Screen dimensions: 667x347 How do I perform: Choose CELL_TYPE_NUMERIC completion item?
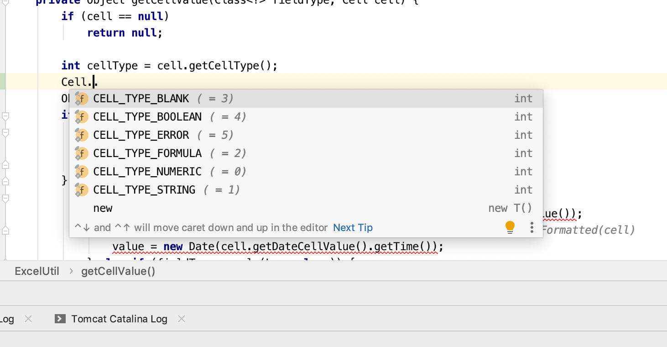(306, 172)
